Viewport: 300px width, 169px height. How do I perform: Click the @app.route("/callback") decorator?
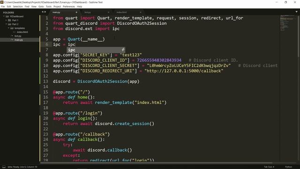[81, 134]
